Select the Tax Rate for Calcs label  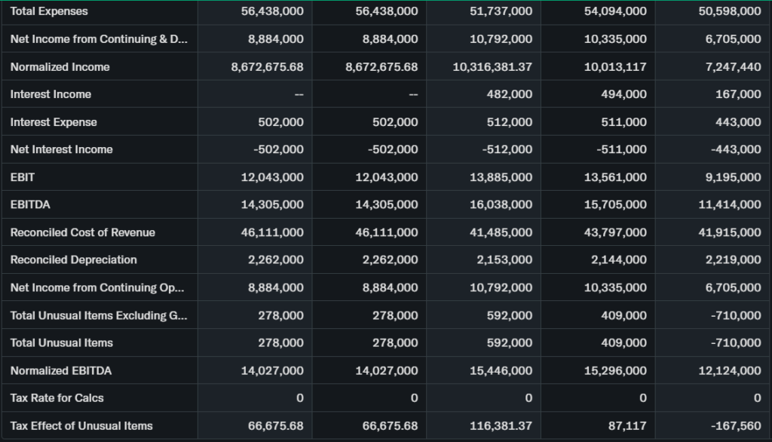coord(57,397)
